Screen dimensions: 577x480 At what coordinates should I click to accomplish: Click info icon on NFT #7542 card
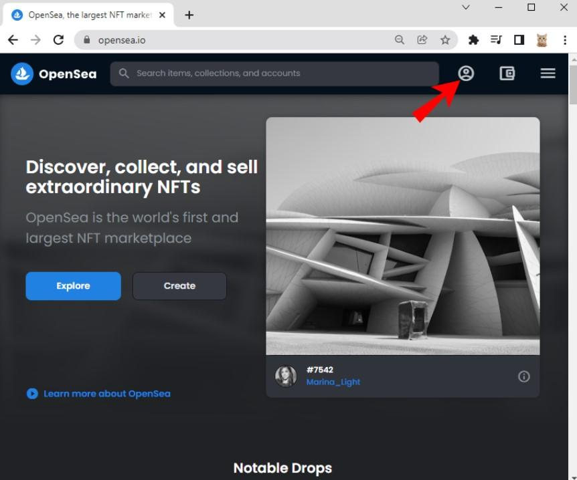pos(523,376)
